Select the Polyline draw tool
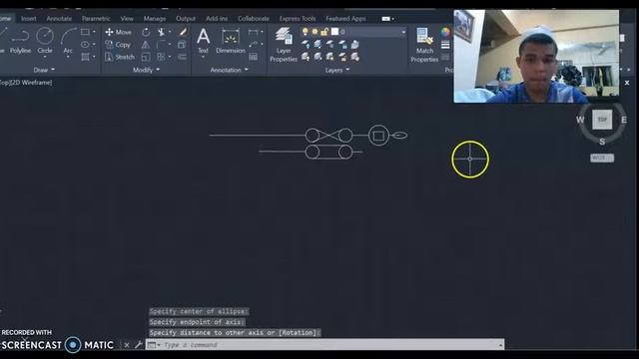 [x=20, y=41]
